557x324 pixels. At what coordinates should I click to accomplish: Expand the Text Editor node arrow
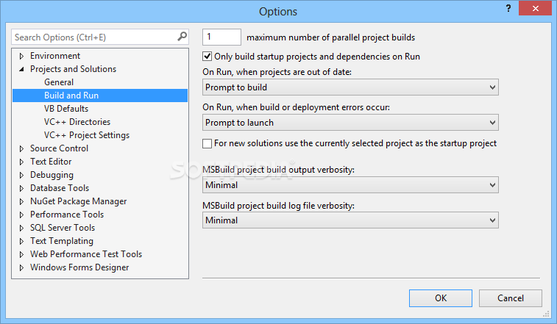tap(21, 162)
